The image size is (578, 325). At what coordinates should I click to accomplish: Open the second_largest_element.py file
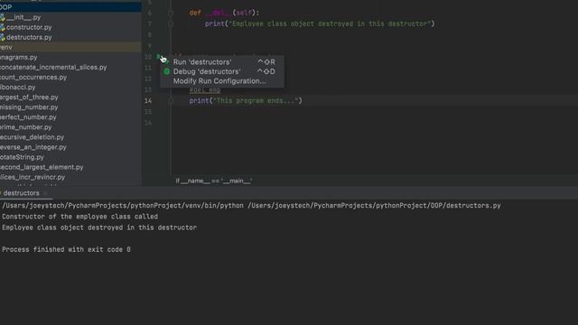42,167
